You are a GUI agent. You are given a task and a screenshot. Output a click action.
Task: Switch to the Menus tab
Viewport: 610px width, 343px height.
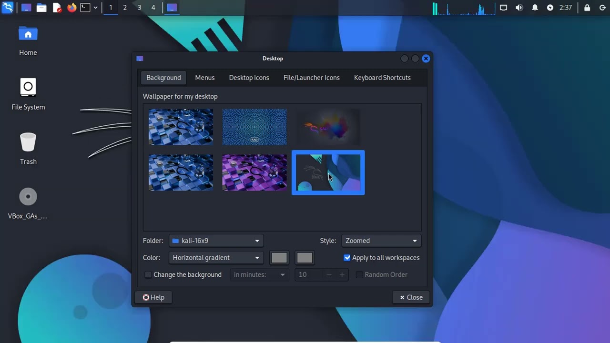pos(205,78)
